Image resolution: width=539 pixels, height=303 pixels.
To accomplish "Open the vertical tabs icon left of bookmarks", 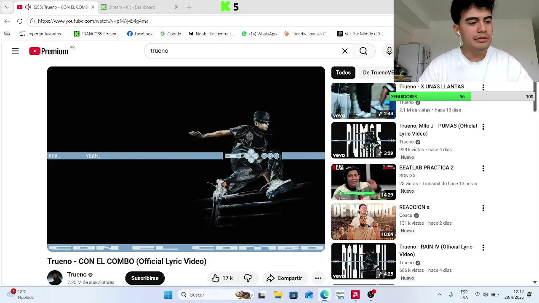I will tap(7, 34).
